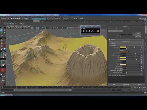Click the pencil brush icon on the shelf
Image resolution: width=147 pixels, height=110 pixels.
point(13,24)
